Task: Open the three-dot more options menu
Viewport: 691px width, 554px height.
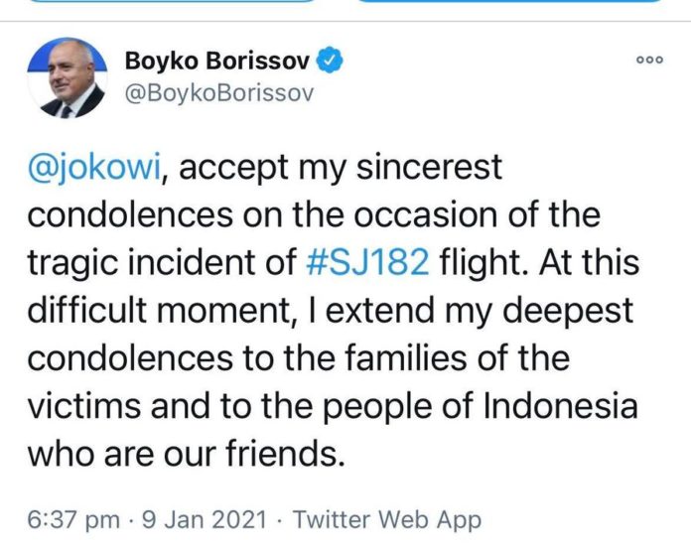Action: click(649, 60)
